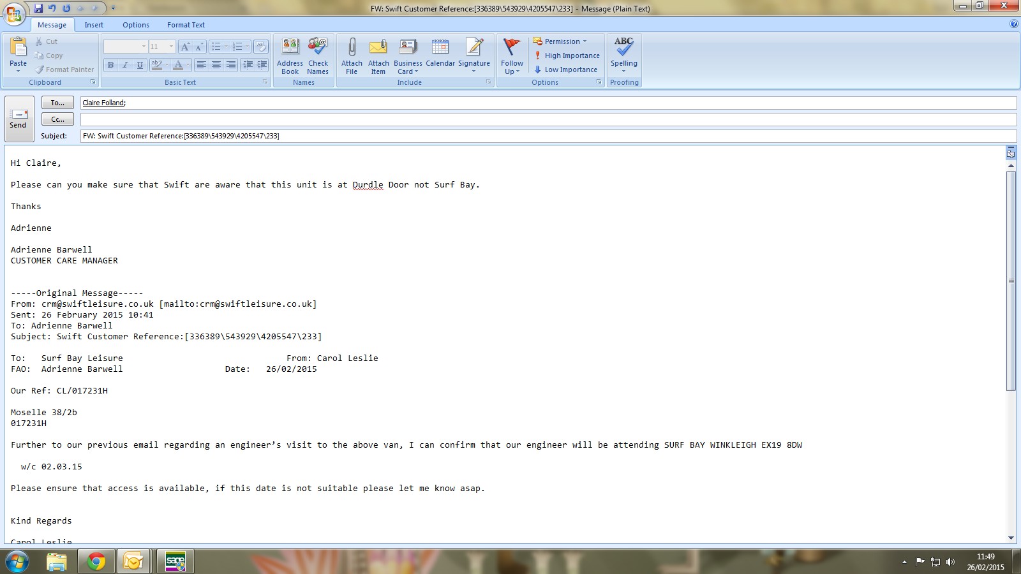Toggle italic formatting

(x=125, y=65)
